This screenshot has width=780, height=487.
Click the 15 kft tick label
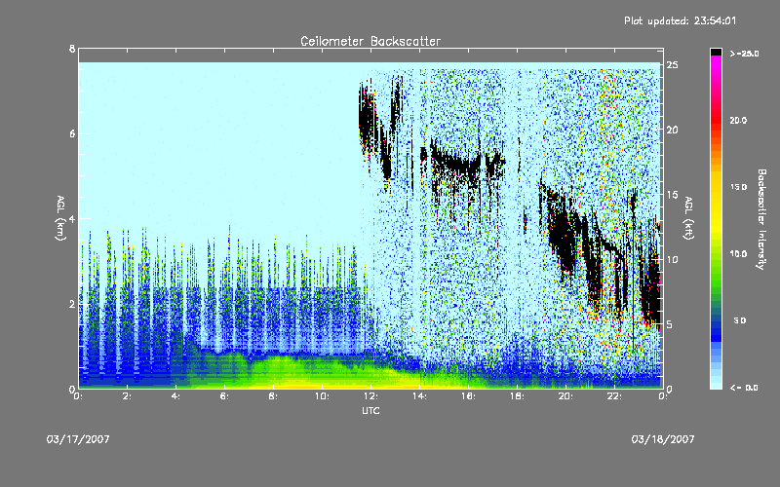tap(672, 194)
